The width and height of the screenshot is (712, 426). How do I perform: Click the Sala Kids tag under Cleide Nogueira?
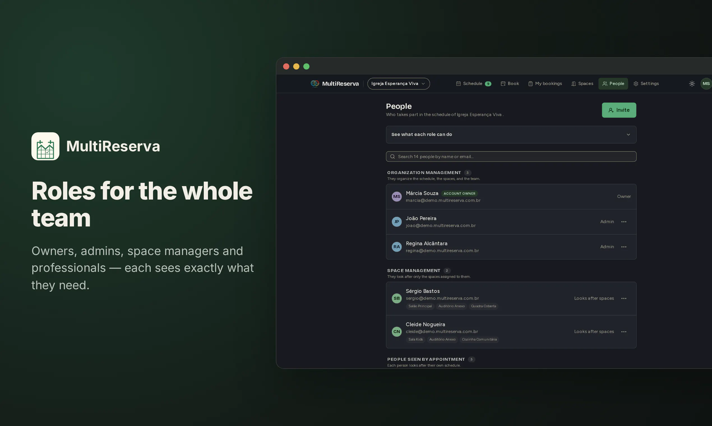pyautogui.click(x=415, y=339)
